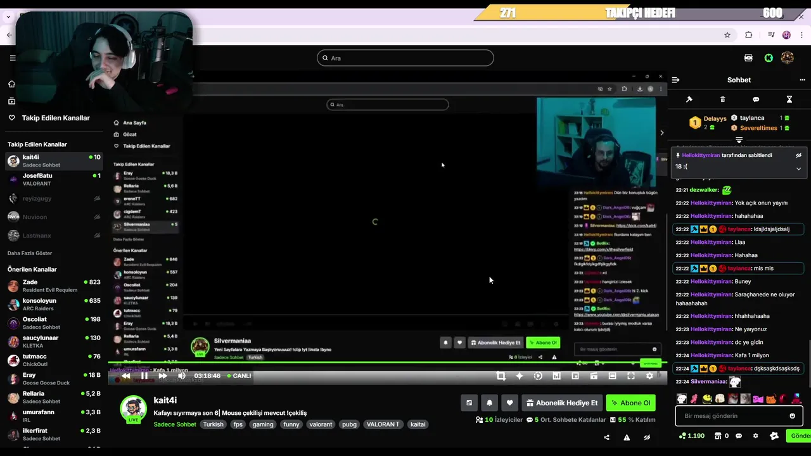This screenshot has width=811, height=456.
Task: Open the emoji picker in message box
Action: tap(792, 416)
